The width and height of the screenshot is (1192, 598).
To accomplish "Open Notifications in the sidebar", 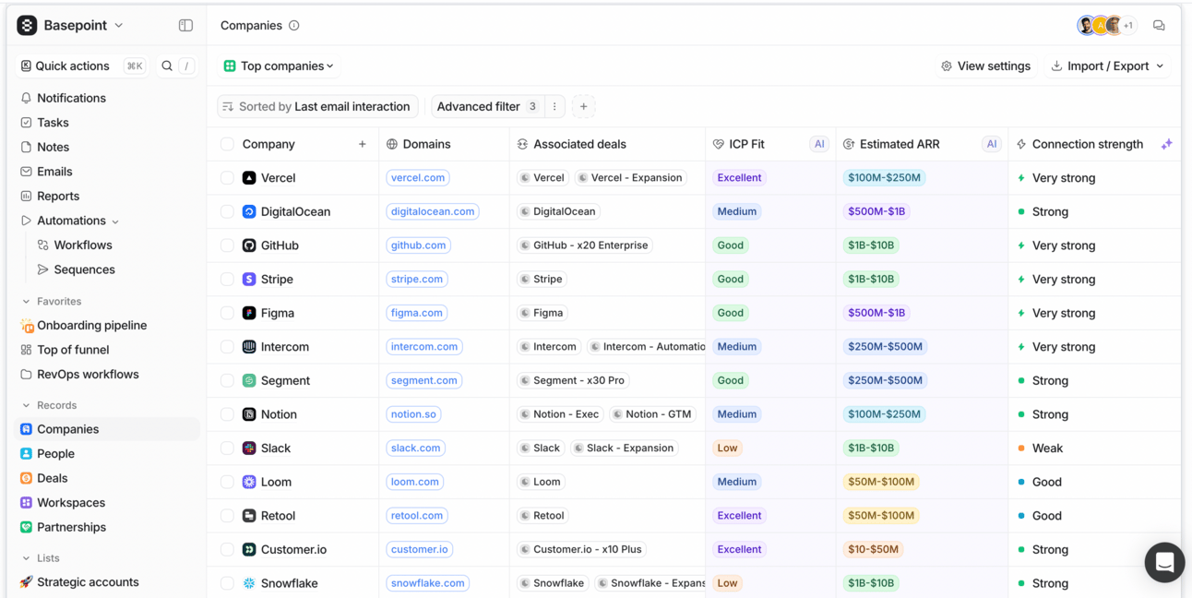I will tap(63, 98).
